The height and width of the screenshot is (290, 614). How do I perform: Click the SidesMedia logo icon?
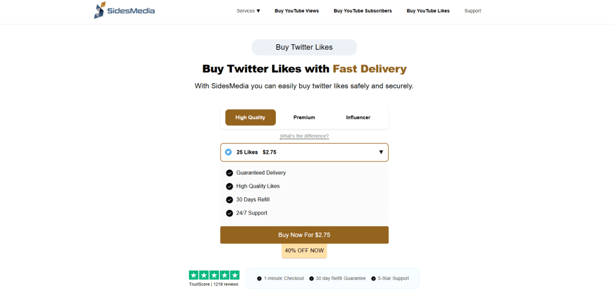coord(100,10)
